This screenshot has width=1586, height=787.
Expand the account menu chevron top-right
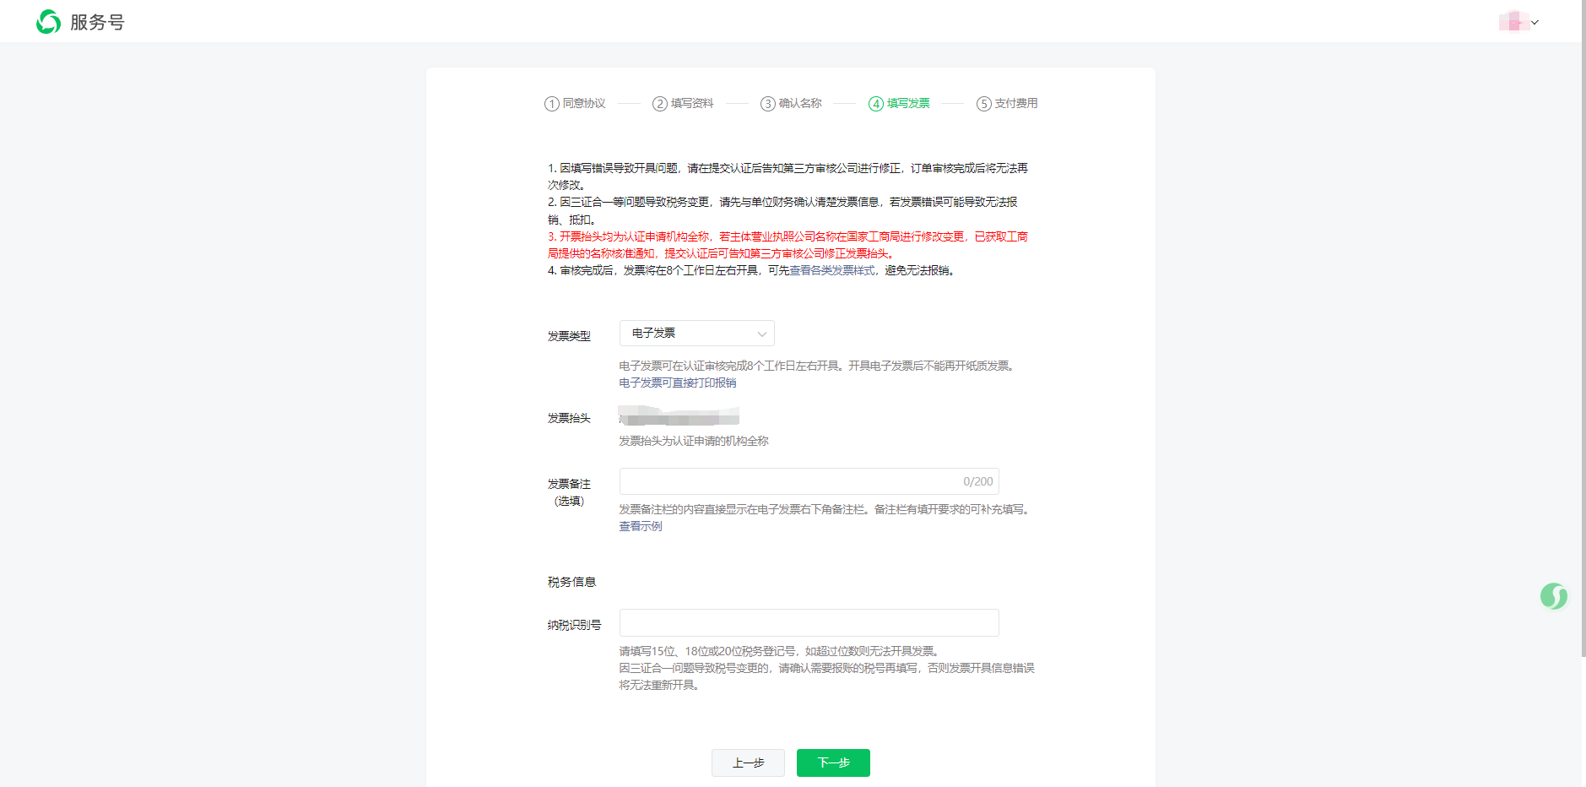point(1535,23)
